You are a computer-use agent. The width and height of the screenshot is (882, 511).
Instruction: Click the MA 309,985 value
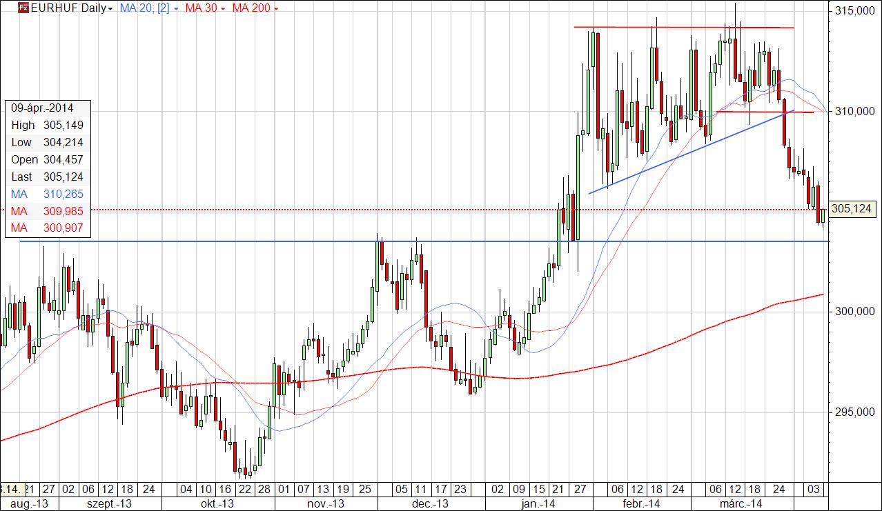tap(63, 212)
